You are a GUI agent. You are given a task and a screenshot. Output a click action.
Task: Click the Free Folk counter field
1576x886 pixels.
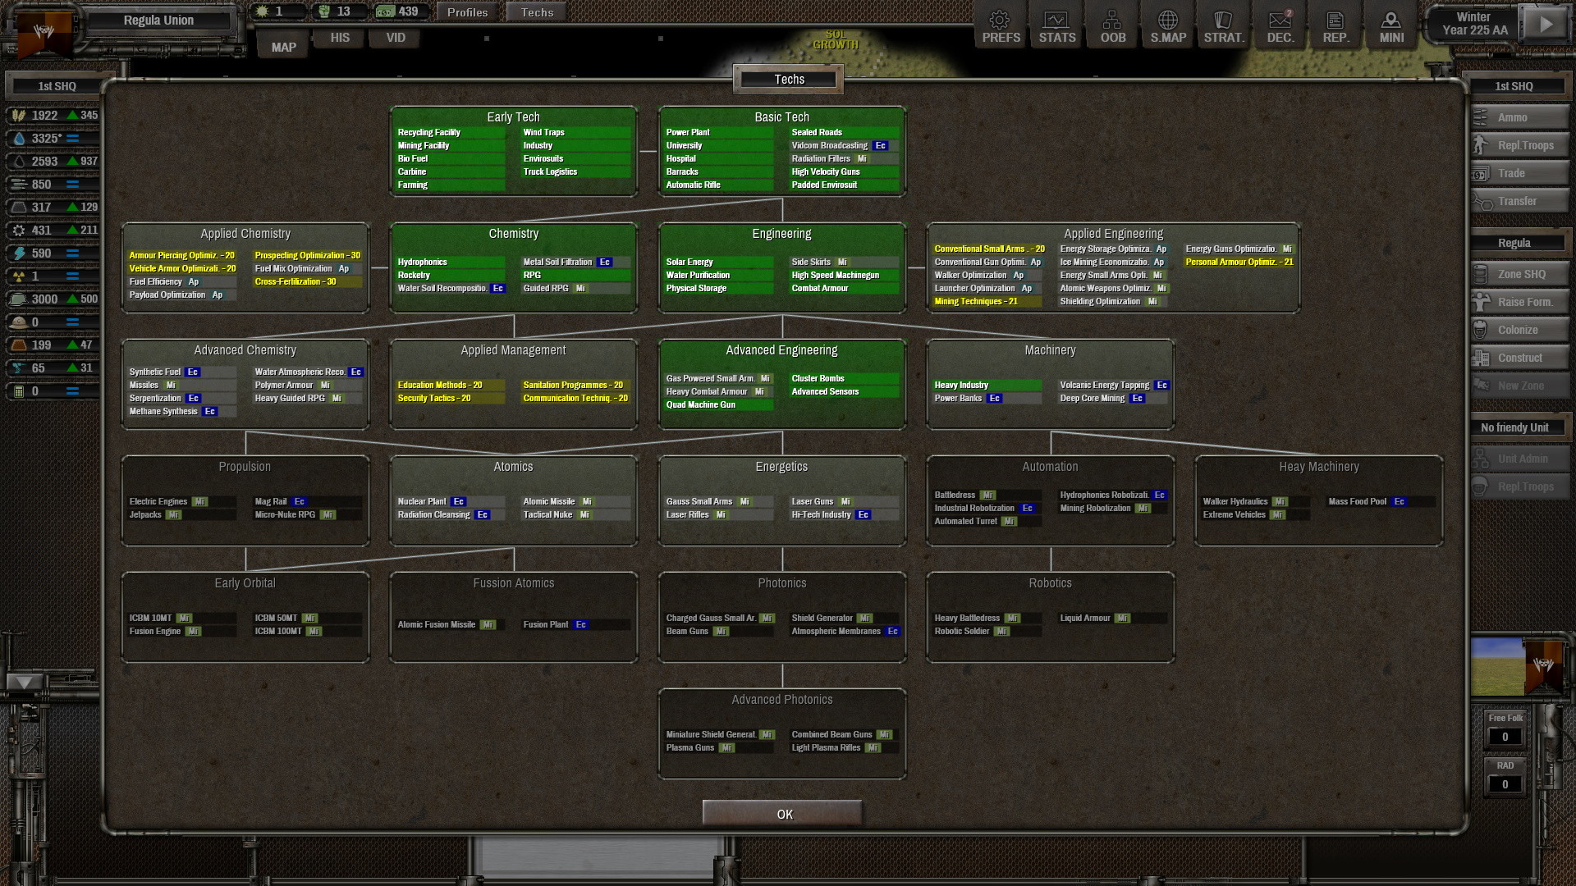point(1505,736)
